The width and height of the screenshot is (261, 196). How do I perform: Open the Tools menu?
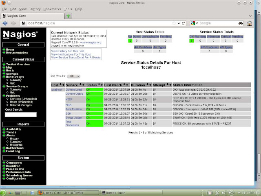(68, 9)
